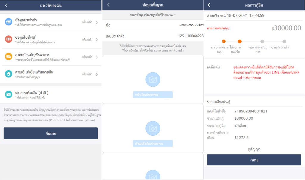
Task: Select the ผ่านการตรวจสอบ checked progress step
Action: click(x=224, y=41)
